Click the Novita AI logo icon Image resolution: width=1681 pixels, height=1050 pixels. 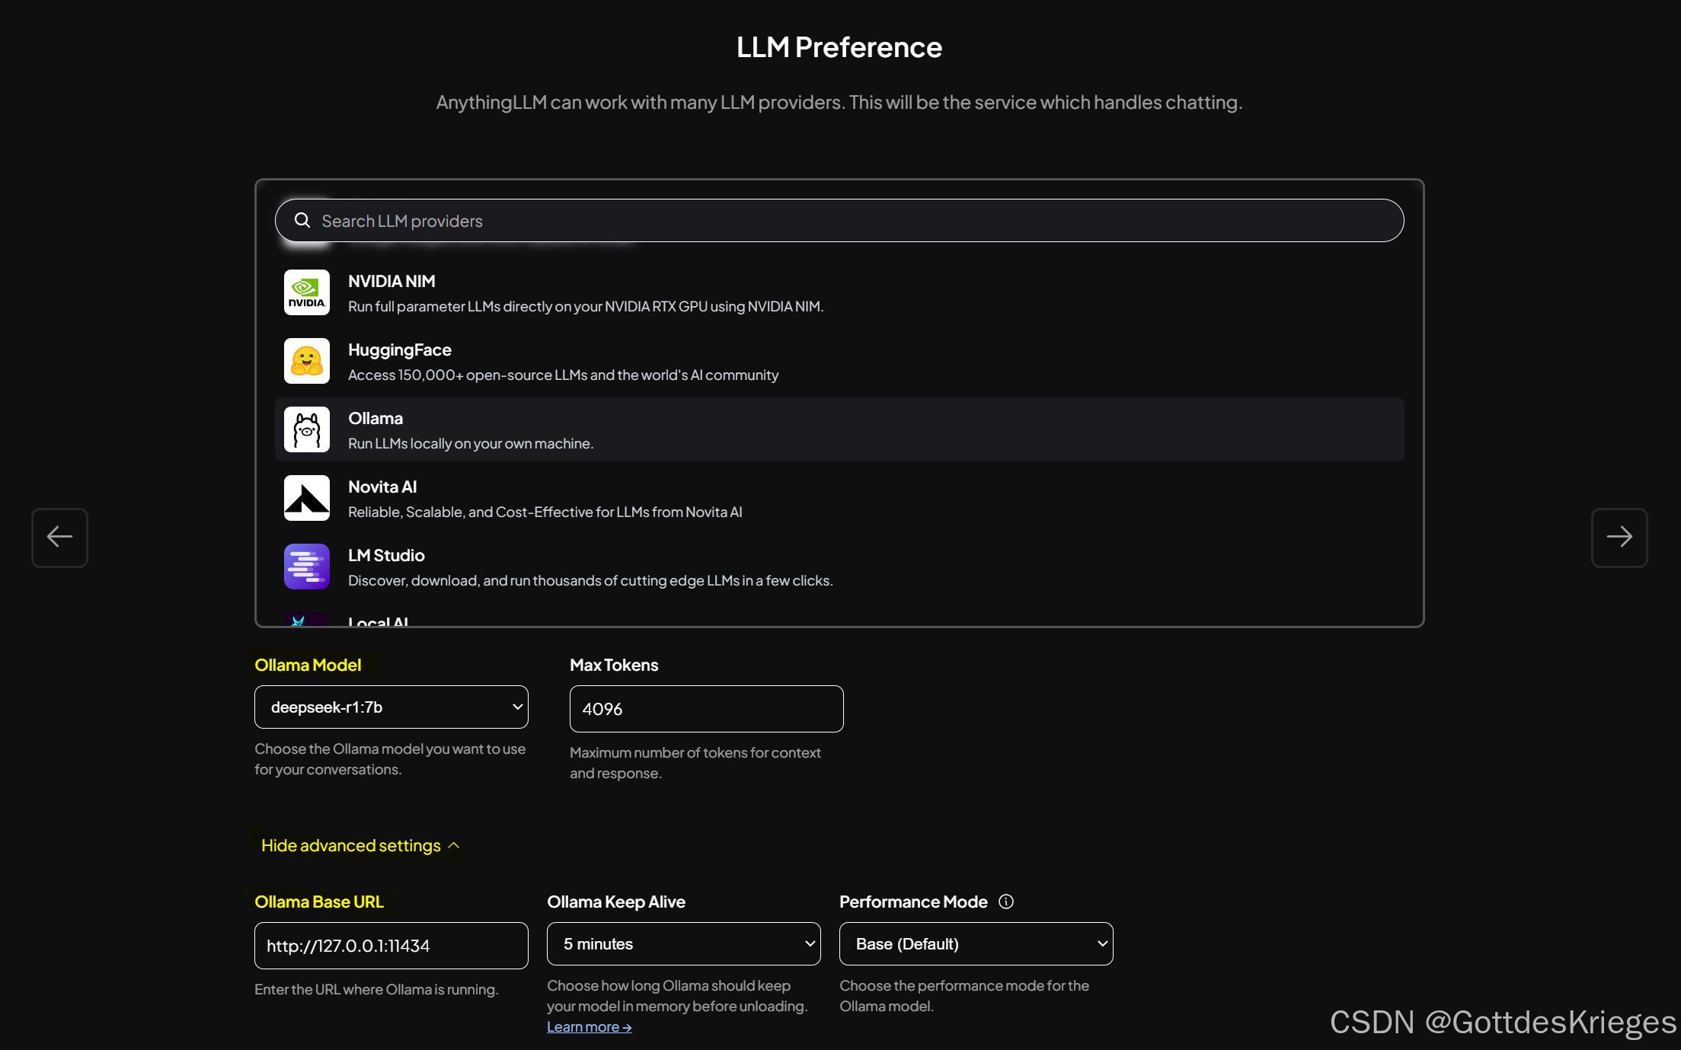point(306,498)
